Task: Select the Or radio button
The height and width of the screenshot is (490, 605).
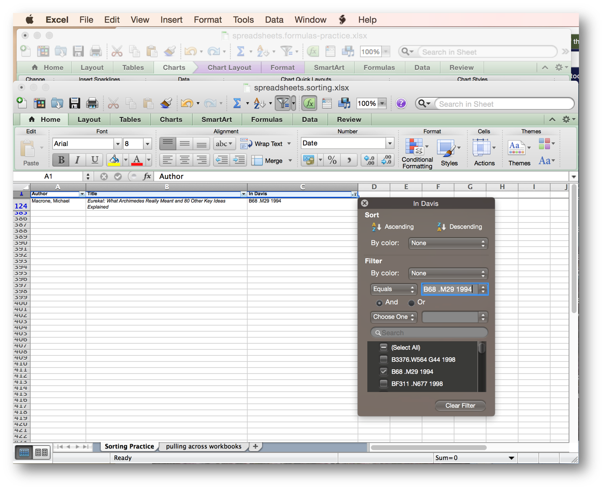Action: (x=411, y=302)
